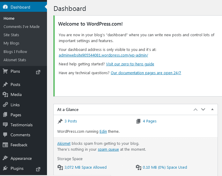Follow the adminwebsite905544081 wp-admin link

[103, 55]
